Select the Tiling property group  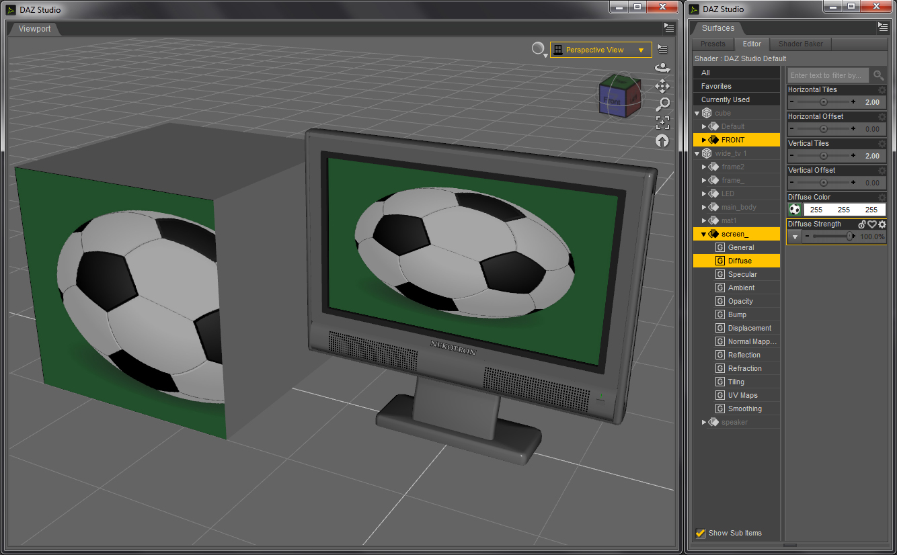tap(736, 382)
